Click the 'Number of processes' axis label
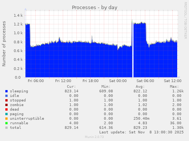189x141 pixels. [4, 44]
